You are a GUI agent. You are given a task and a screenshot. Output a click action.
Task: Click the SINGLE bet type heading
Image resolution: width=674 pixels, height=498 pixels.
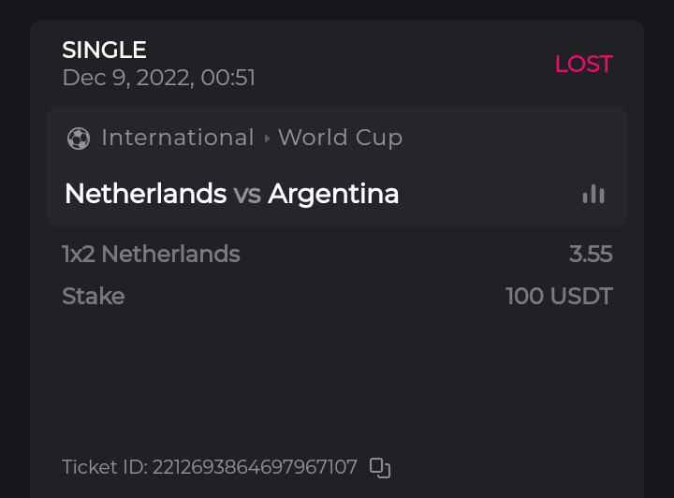104,50
